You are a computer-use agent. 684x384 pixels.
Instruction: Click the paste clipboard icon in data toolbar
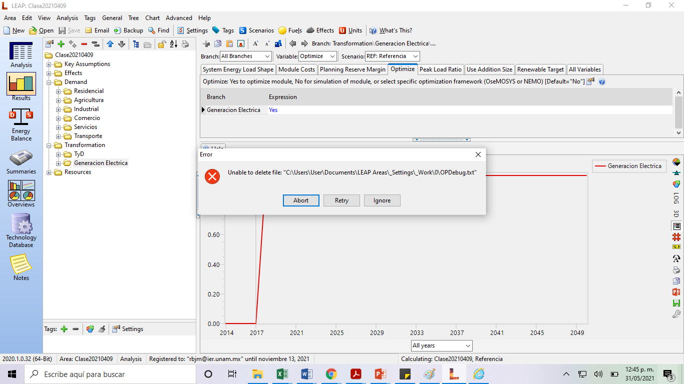[229, 43]
